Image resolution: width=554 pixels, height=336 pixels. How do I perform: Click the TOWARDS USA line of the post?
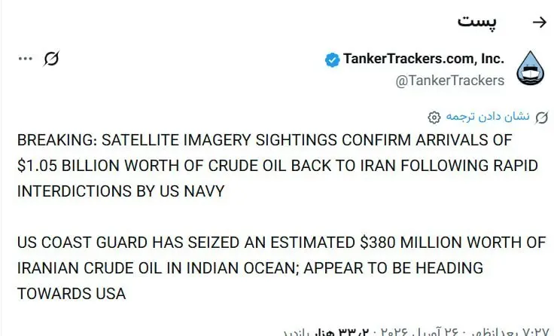71,293
